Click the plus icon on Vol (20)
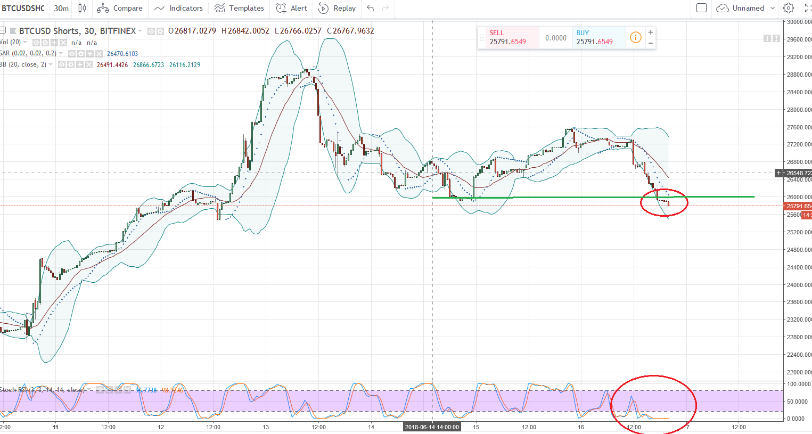The width and height of the screenshot is (812, 434). pos(54,43)
